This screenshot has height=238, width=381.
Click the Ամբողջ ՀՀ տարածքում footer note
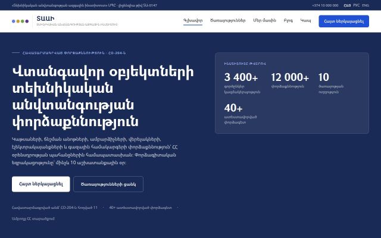click(x=33, y=218)
